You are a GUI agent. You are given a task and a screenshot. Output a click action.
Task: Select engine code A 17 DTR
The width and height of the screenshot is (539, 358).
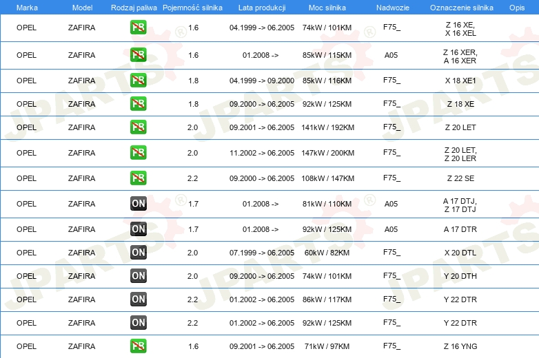[460, 229]
